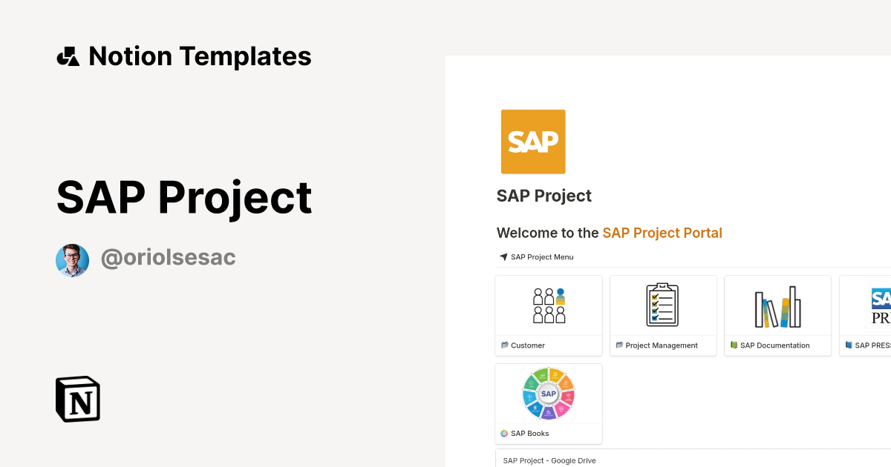Viewport: 891px width, 467px height.
Task: Click the orange SAP page icon
Action: (533, 142)
